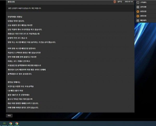Click the orange down-arrow 환전신청 icon

[x=138, y=16]
